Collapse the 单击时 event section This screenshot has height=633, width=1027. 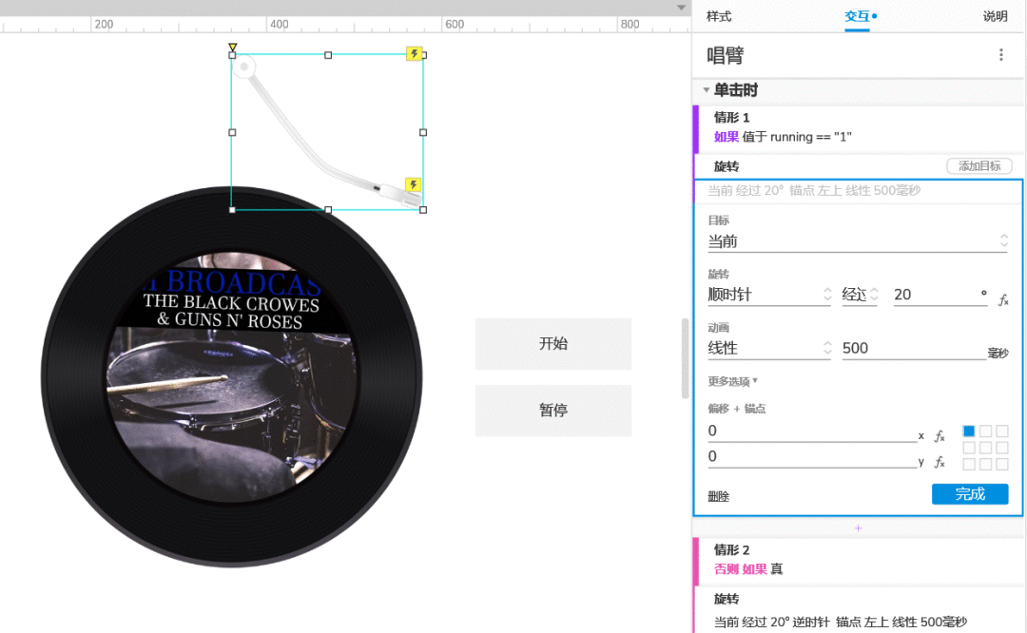coord(706,89)
